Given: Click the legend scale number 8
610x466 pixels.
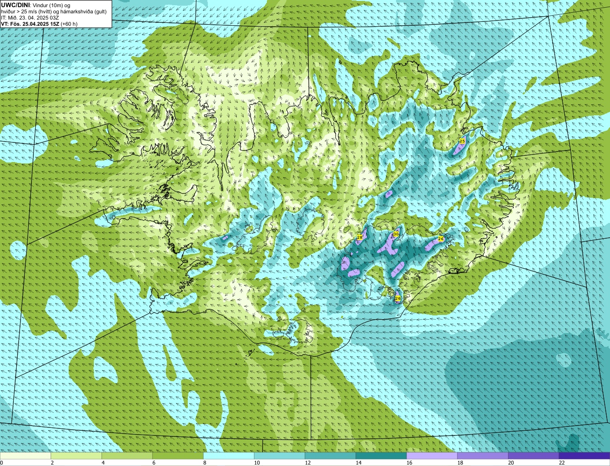Looking at the screenshot, I should tap(205, 463).
